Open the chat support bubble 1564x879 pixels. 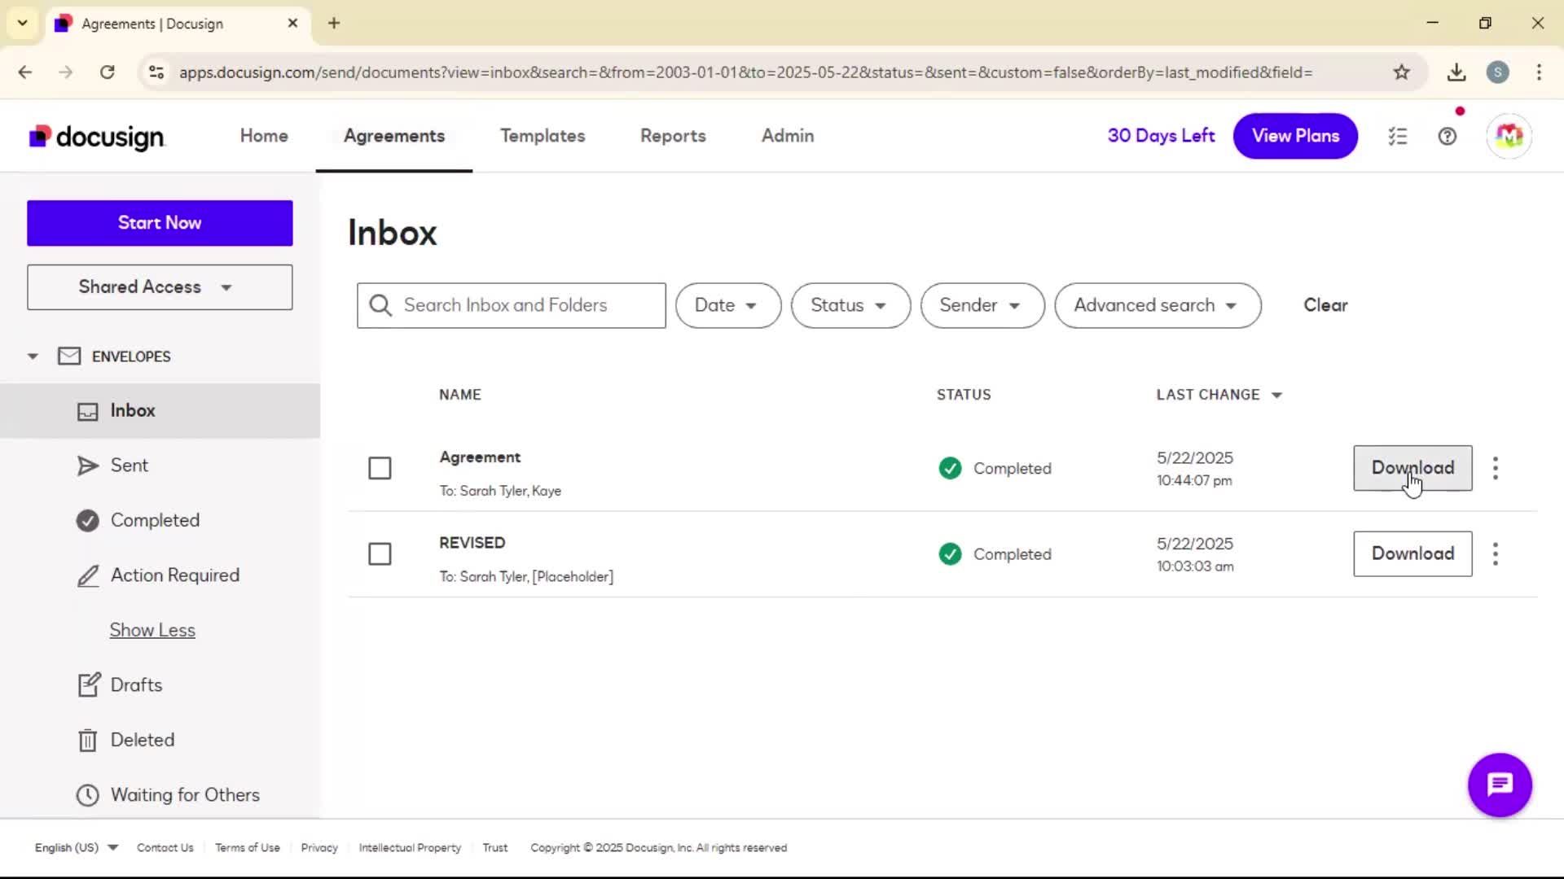pyautogui.click(x=1500, y=785)
